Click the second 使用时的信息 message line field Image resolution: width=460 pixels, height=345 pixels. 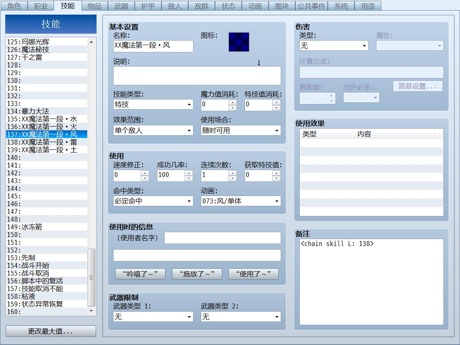tap(197, 255)
